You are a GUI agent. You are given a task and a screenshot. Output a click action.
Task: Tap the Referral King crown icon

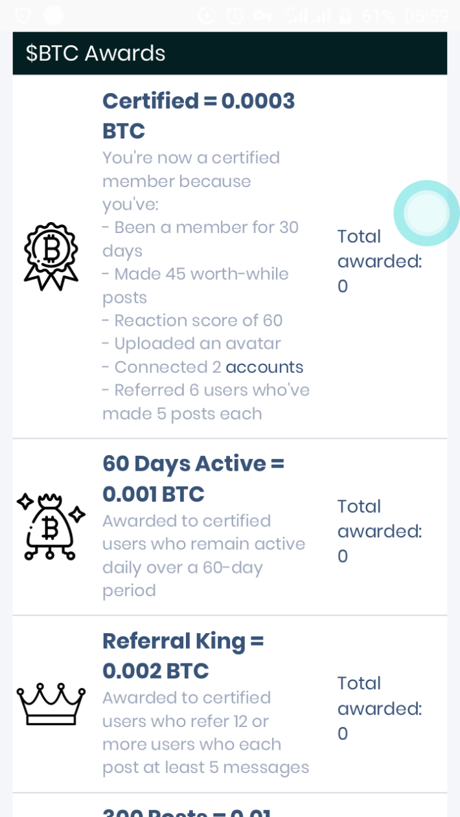[51, 704]
